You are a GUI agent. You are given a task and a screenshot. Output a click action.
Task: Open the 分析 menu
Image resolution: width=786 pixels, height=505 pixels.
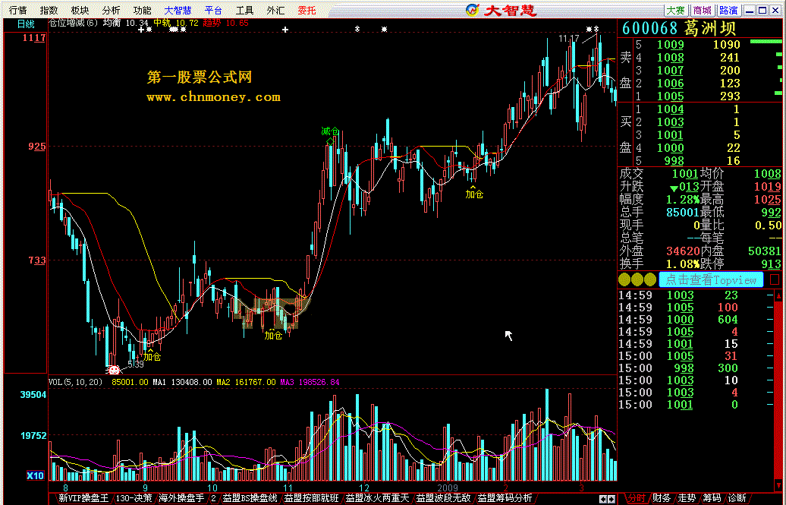pos(111,11)
